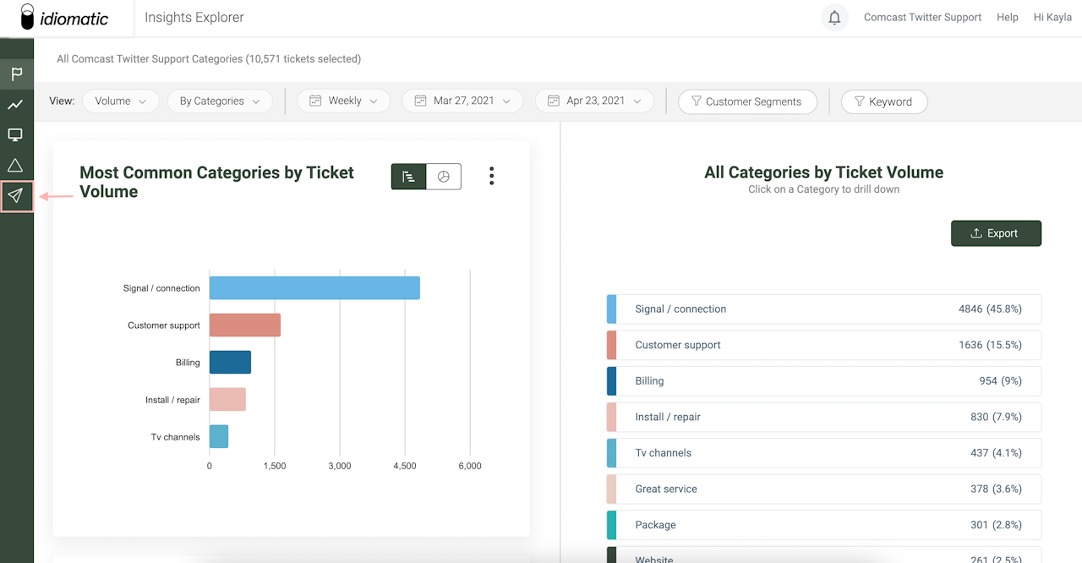This screenshot has width=1082, height=563.
Task: Open the monitor icon in sidebar
Action: pyautogui.click(x=16, y=135)
